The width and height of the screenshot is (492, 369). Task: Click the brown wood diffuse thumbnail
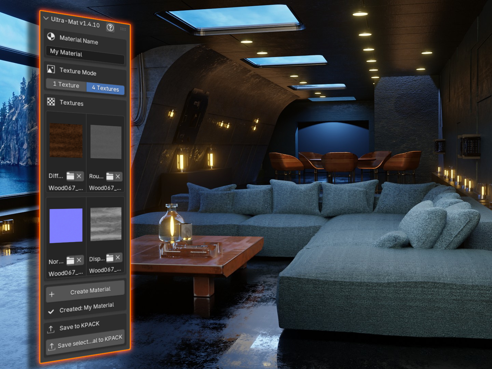[x=66, y=140]
